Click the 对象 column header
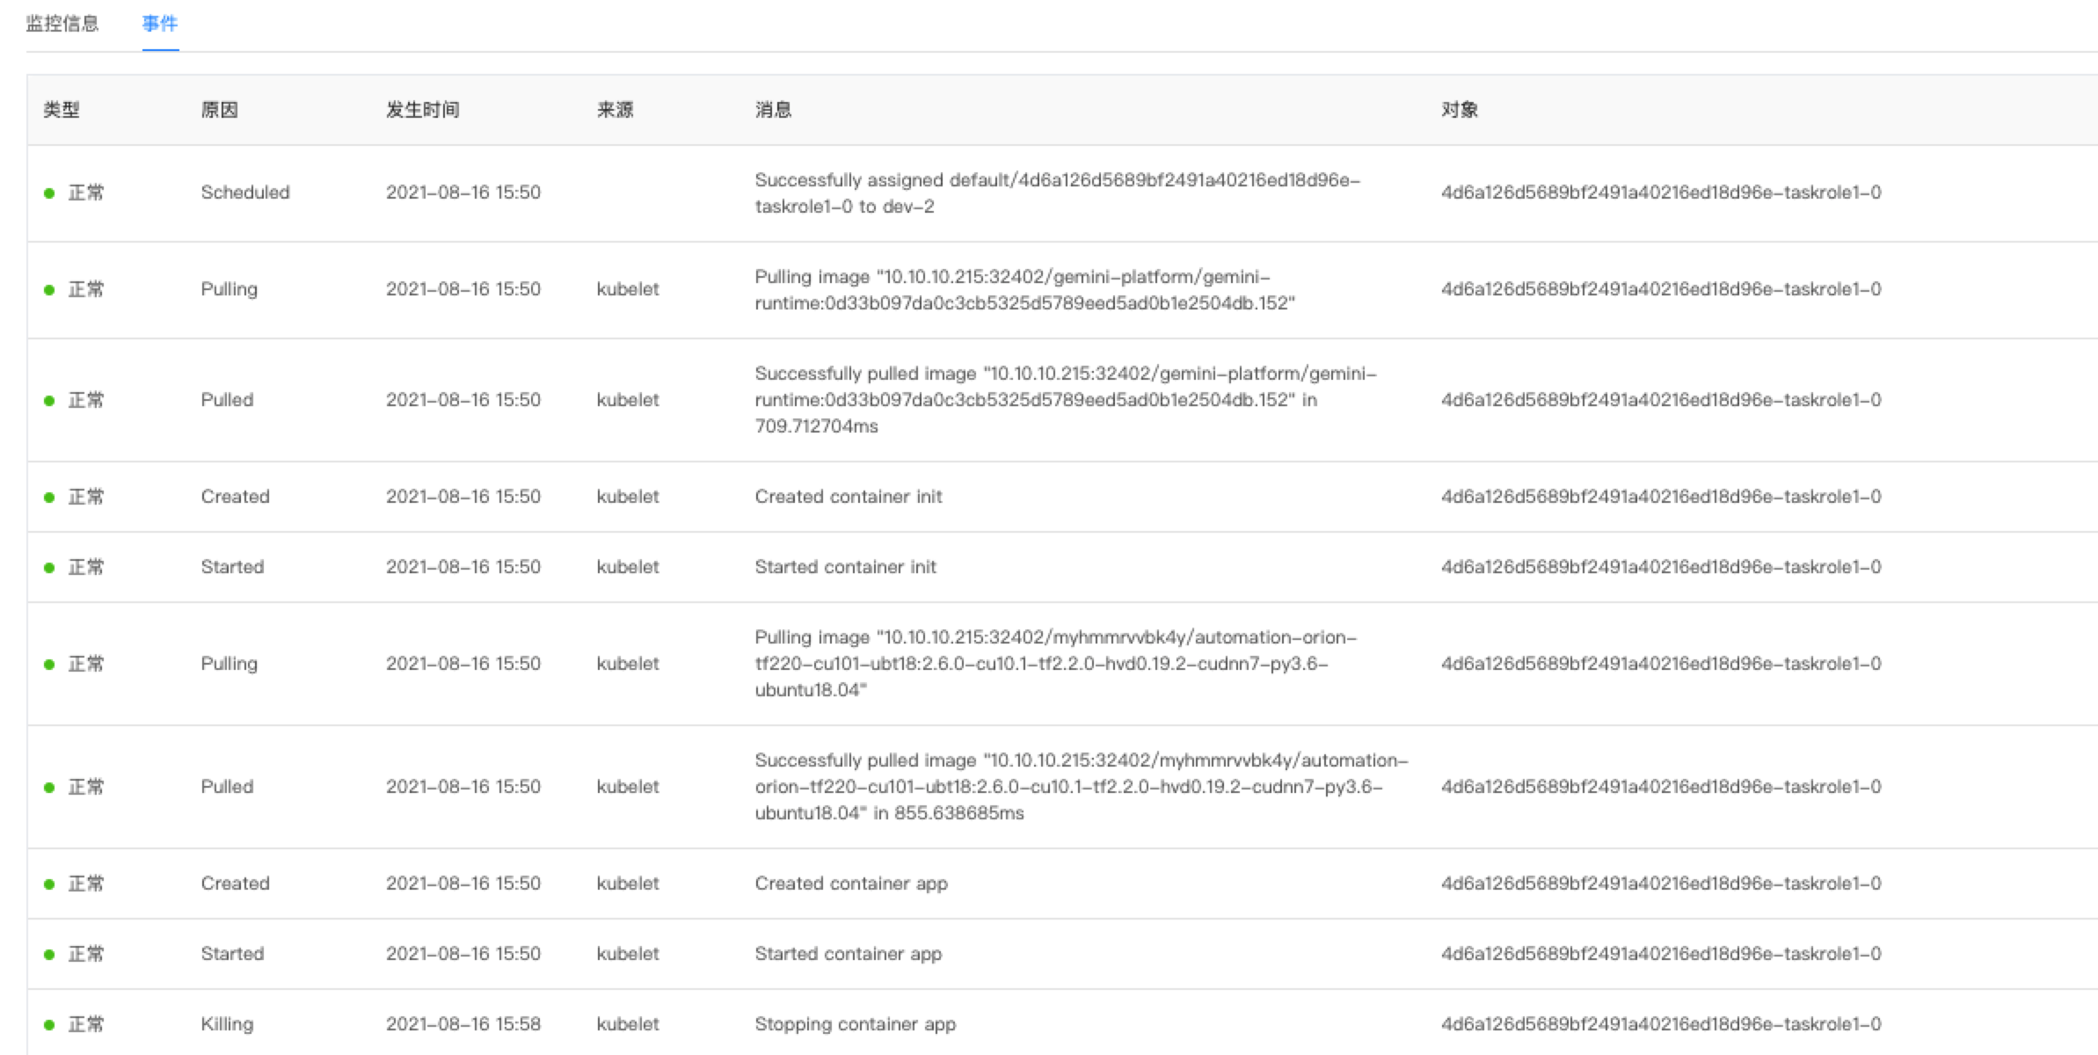The width and height of the screenshot is (2098, 1055). pyautogui.click(x=1459, y=110)
